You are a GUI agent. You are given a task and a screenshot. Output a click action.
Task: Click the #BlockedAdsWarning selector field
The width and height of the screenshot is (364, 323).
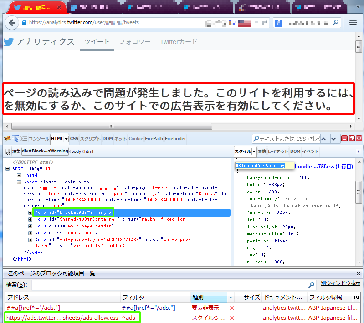click(x=265, y=166)
